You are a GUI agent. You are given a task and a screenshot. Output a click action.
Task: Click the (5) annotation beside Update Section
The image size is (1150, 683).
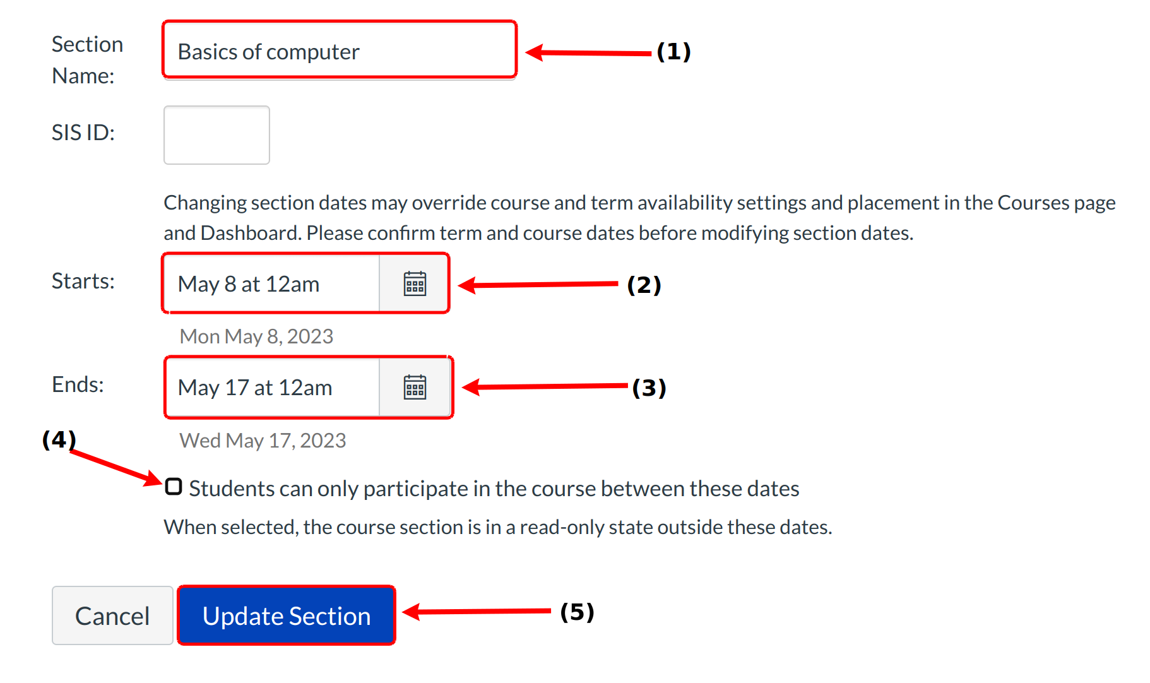577,612
